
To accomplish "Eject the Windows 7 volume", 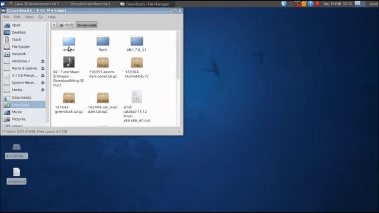I will (x=43, y=61).
